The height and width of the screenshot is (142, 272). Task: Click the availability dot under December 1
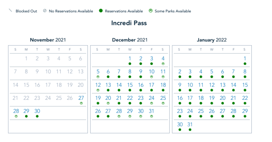(130, 64)
